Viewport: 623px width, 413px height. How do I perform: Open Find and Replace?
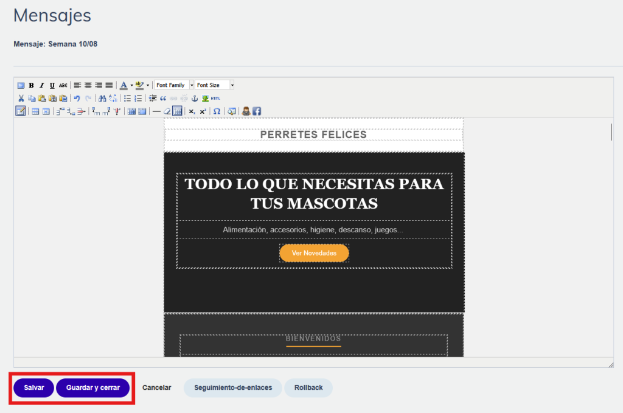pos(113,98)
